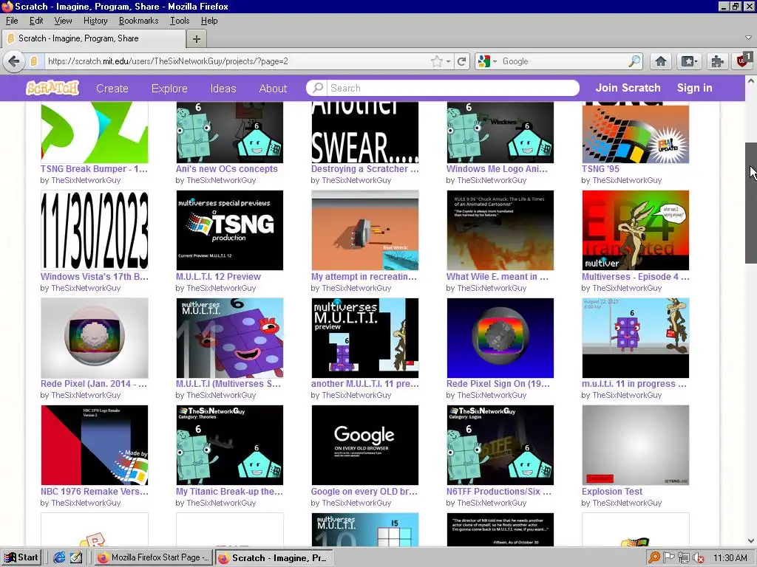Open the File menu
757x567 pixels.
click(12, 21)
